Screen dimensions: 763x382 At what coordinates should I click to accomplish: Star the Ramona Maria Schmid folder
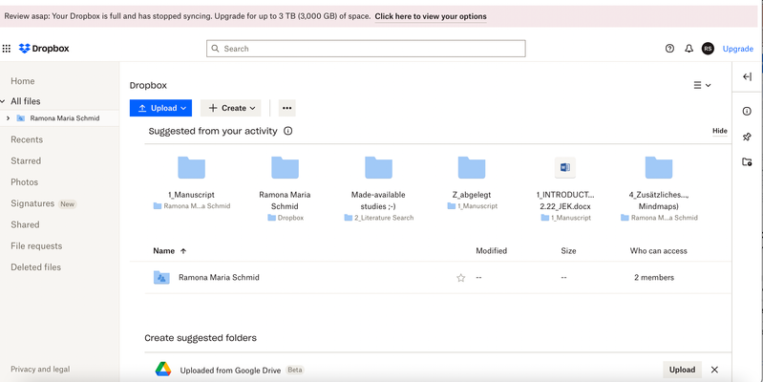pyautogui.click(x=460, y=278)
